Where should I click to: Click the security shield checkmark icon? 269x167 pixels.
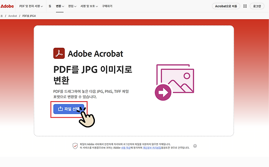75,146
